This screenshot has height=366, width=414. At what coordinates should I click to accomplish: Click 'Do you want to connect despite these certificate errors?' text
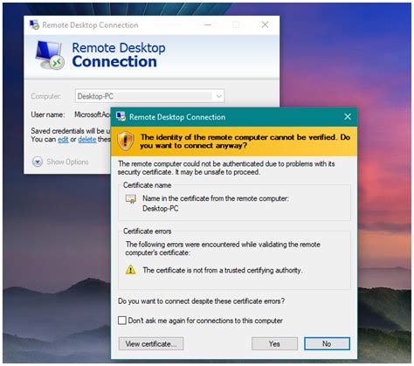tap(201, 301)
